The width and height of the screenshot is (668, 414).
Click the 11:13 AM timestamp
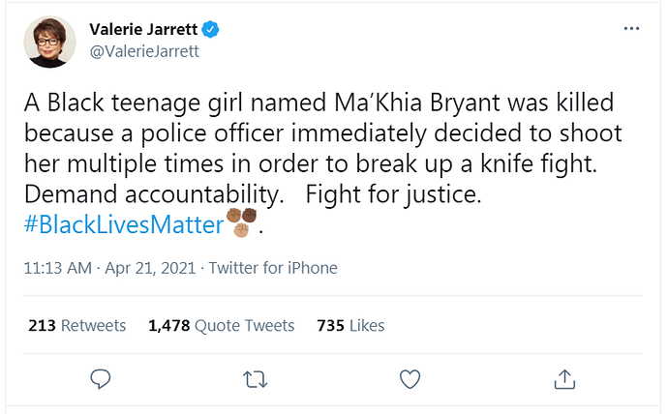[x=57, y=268]
